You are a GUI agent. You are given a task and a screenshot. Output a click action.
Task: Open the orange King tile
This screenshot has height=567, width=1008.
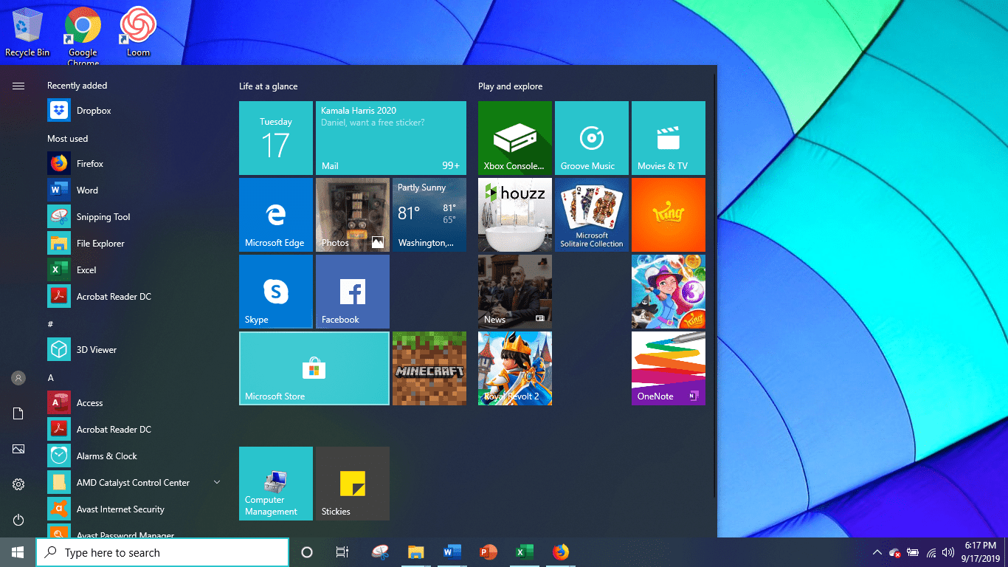click(669, 215)
